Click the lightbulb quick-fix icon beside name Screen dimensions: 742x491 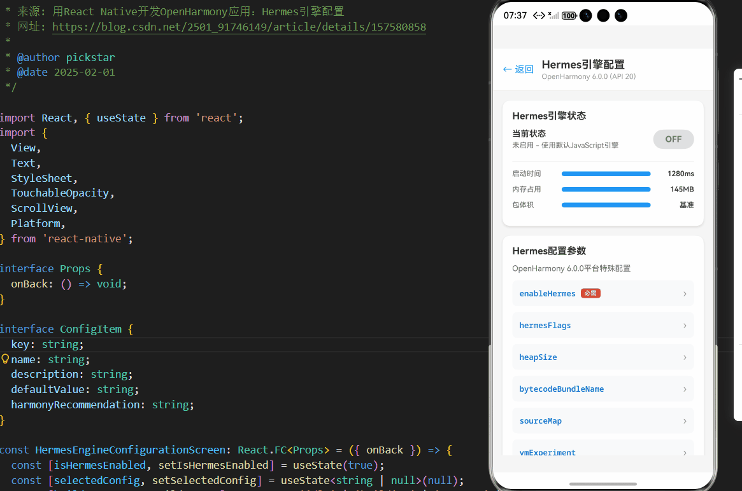coord(5,359)
